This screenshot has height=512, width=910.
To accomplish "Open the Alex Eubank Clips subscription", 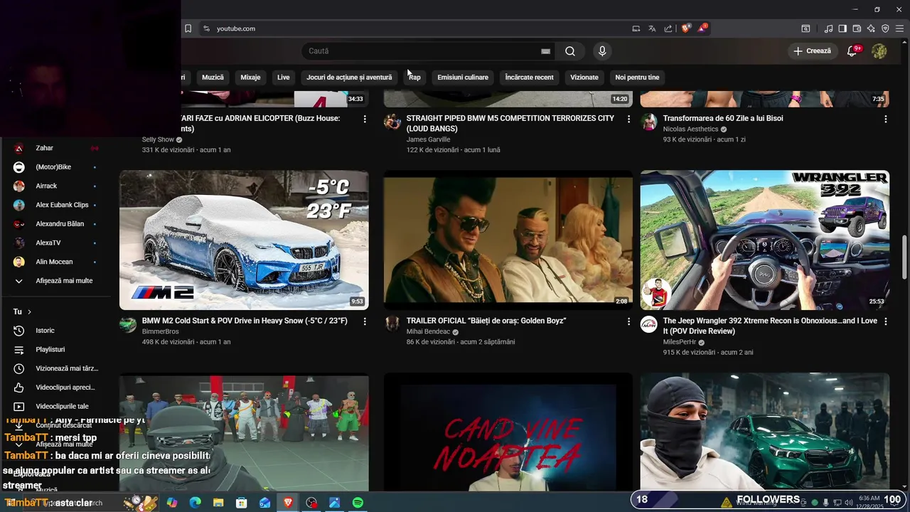I will tap(57, 205).
